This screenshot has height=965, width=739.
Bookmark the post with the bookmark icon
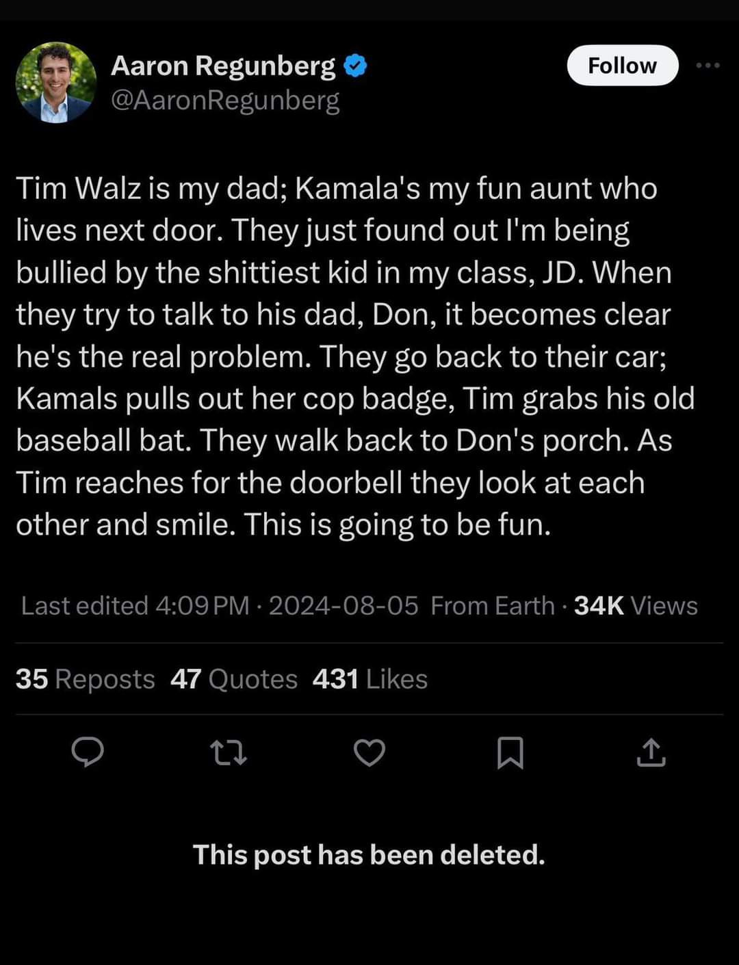coord(510,753)
